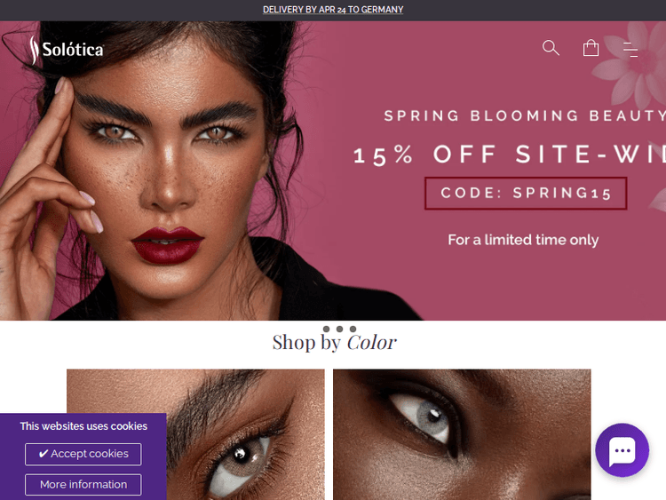Viewport: 666px width, 500px height.
Task: Click the delivery to Germany link
Action: click(x=333, y=10)
